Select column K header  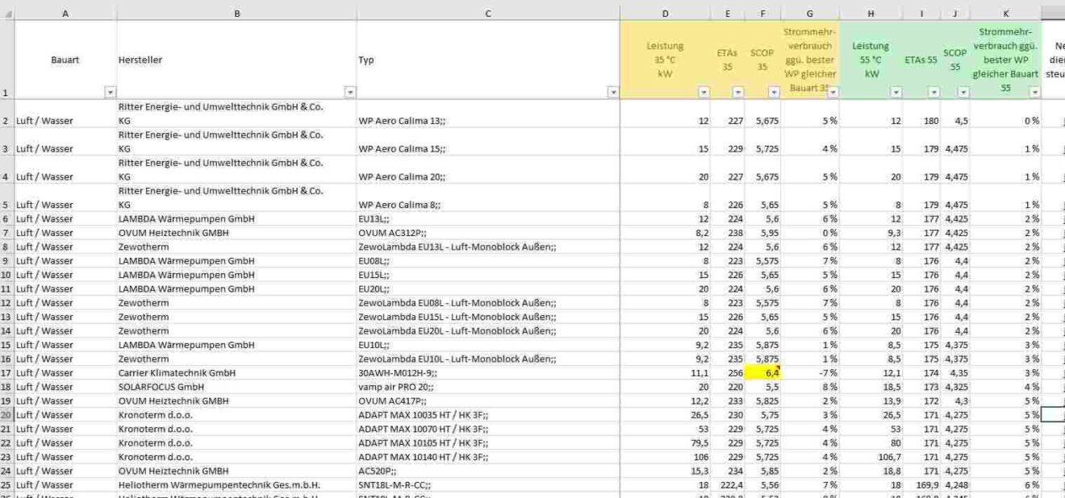coord(1006,13)
